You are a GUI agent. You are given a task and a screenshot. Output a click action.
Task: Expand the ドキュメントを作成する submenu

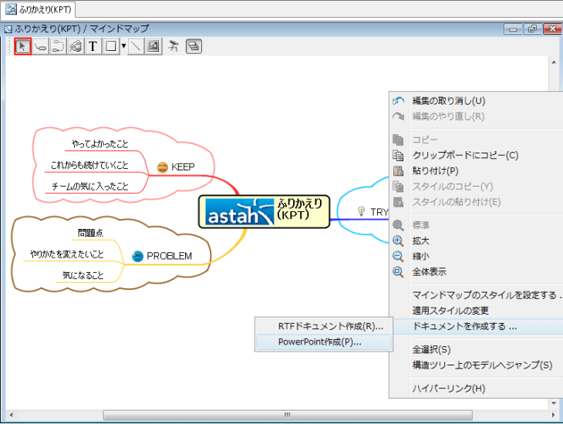click(x=464, y=326)
